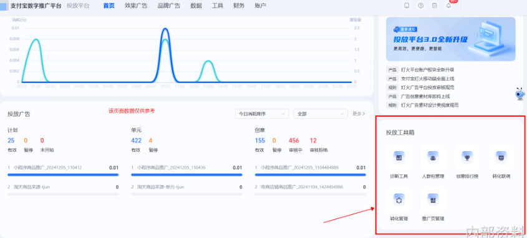
Task: Click the 投放平台3.0全新升级 banner
Action: point(450,39)
